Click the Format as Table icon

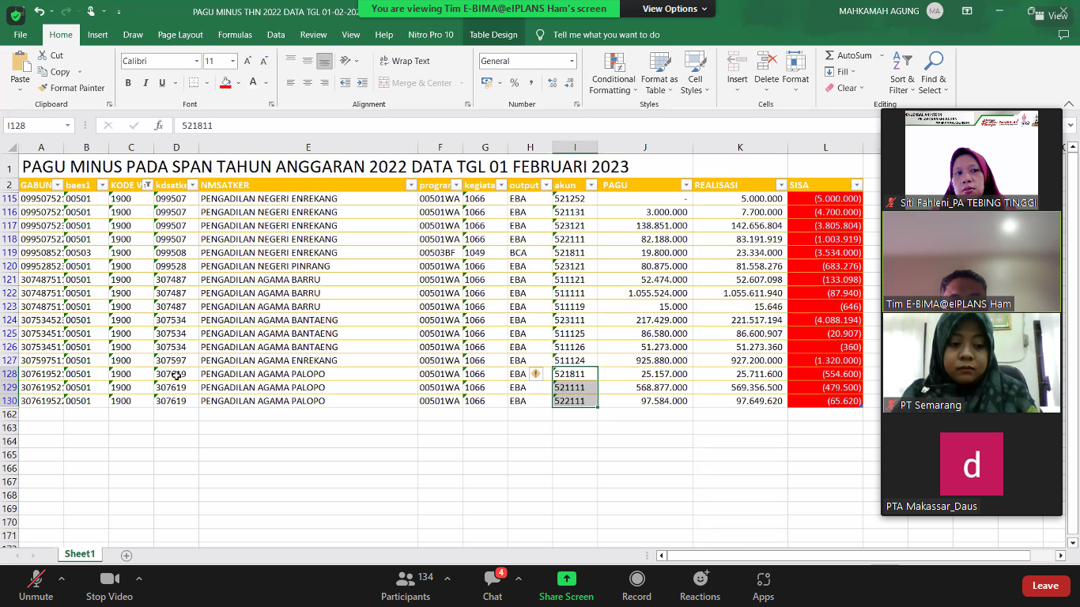(659, 73)
